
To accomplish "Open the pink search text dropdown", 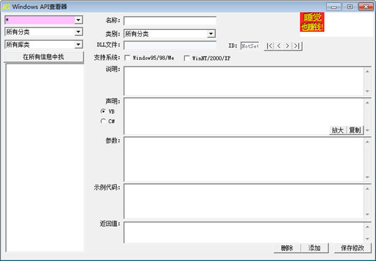I will pos(78,20).
